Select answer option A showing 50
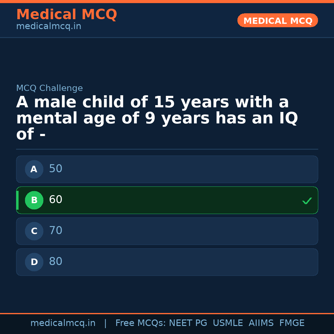 [167, 169]
